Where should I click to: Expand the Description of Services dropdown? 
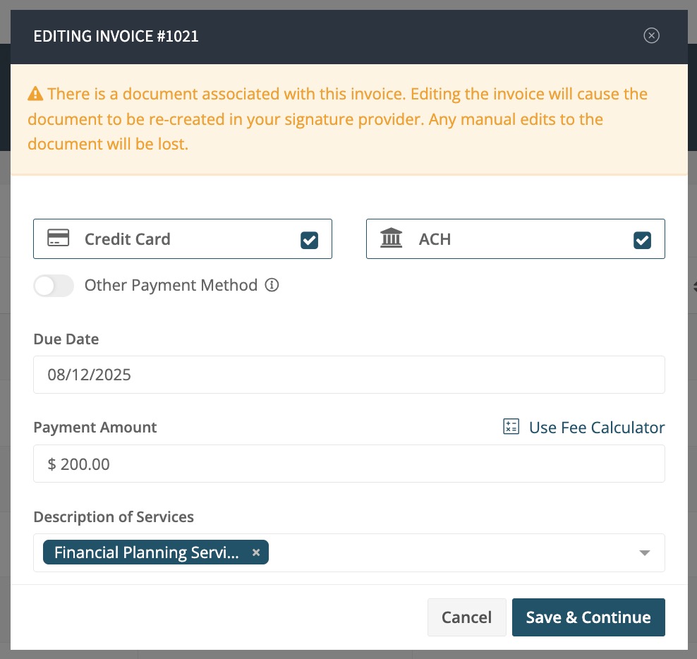pos(645,552)
